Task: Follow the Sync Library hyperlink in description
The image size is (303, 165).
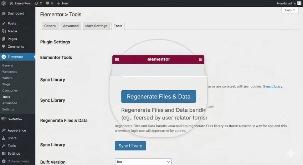Action: (x=272, y=86)
